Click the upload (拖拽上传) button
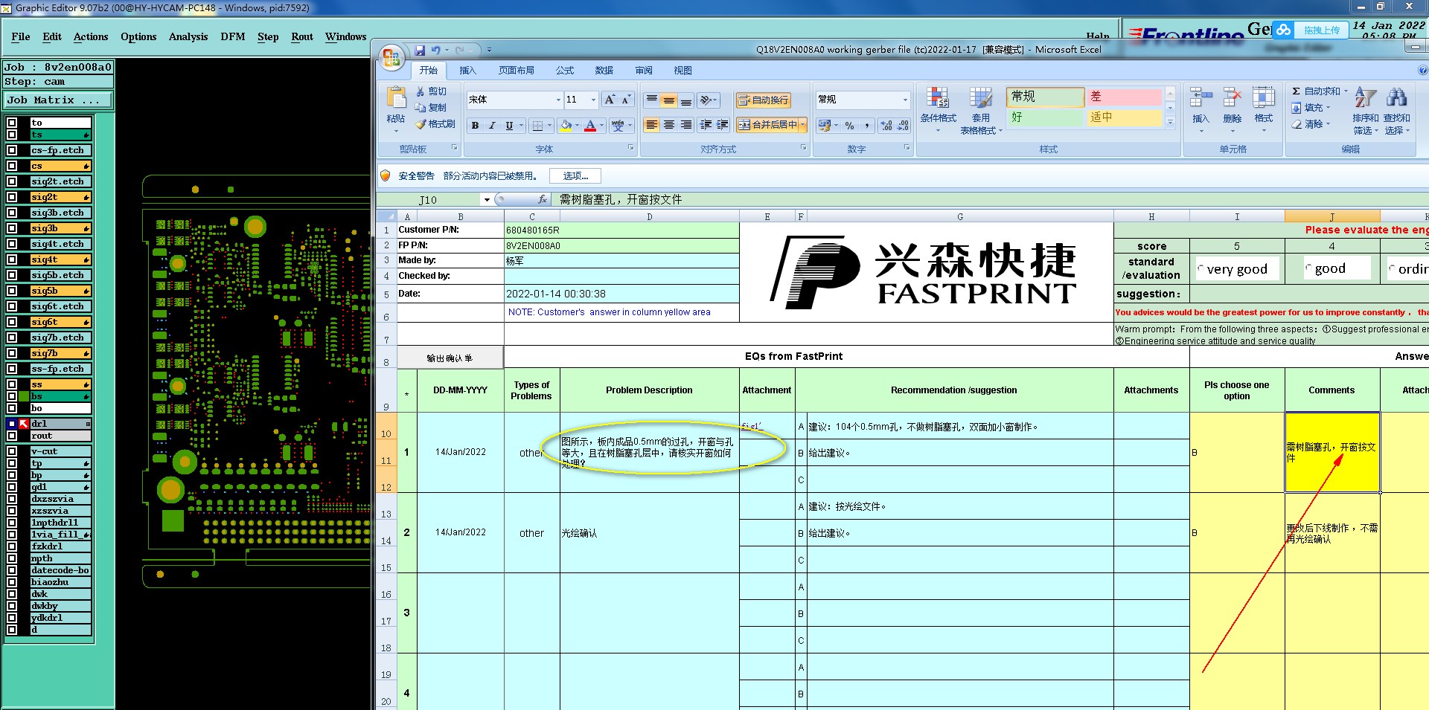This screenshot has width=1429, height=710. [1310, 30]
